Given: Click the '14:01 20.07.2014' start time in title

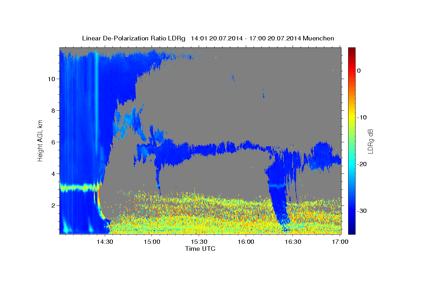Looking at the screenshot, I should pyautogui.click(x=216, y=38).
